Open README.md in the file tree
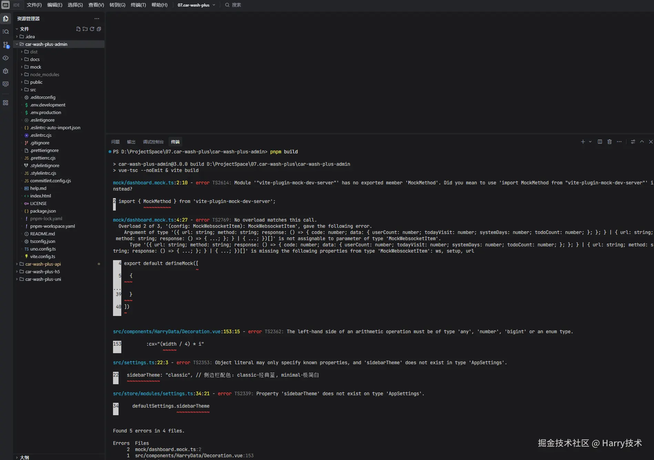654x460 pixels. point(43,234)
